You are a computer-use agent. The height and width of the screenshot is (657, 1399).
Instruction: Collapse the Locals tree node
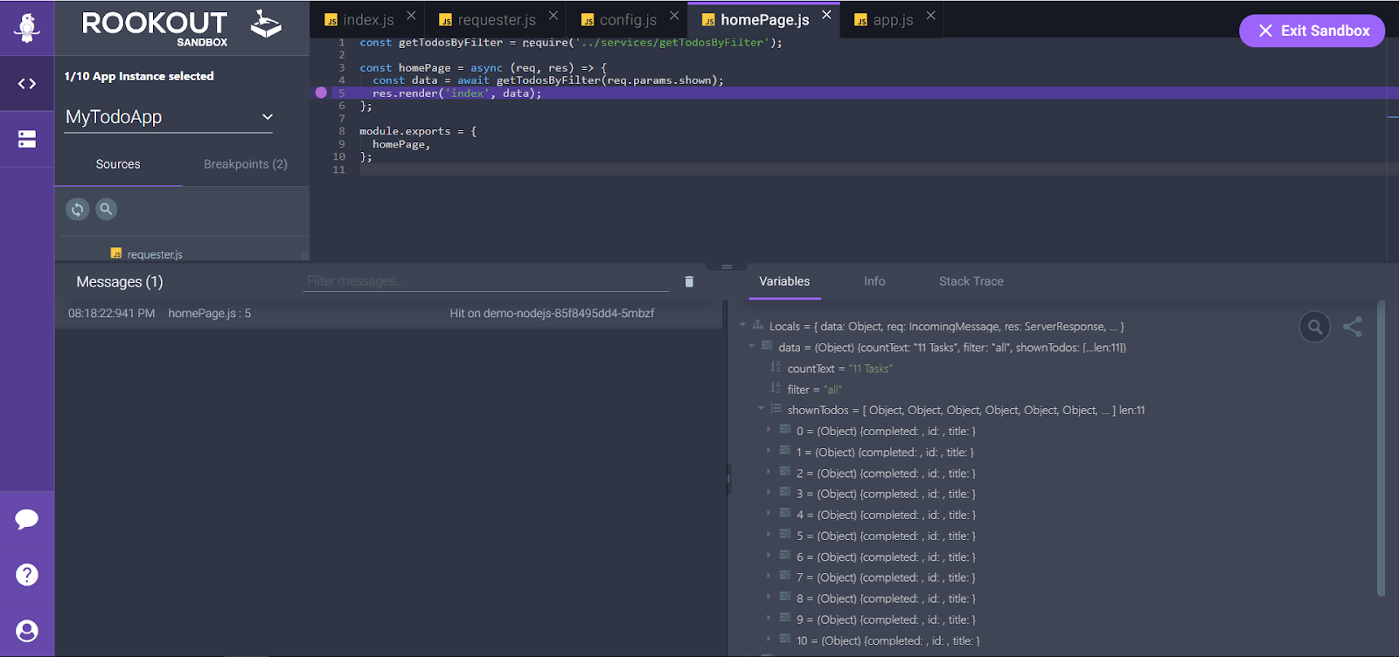[742, 325]
